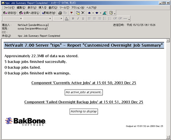Expand formatting toolbar options arrow
This screenshot has height=140, width=171.
pos(129,19)
